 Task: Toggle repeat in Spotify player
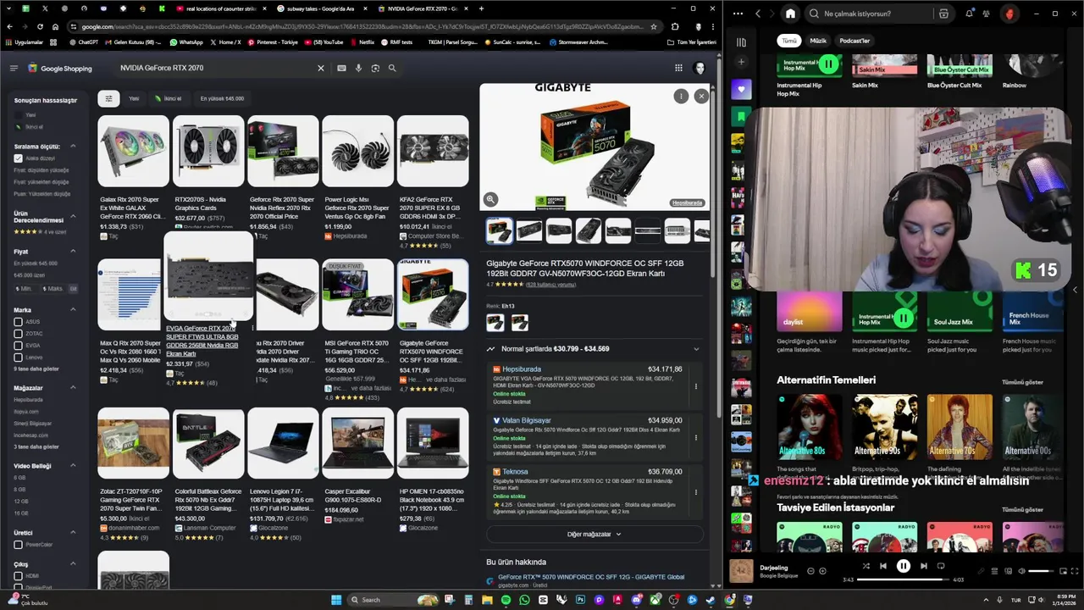coord(941,566)
